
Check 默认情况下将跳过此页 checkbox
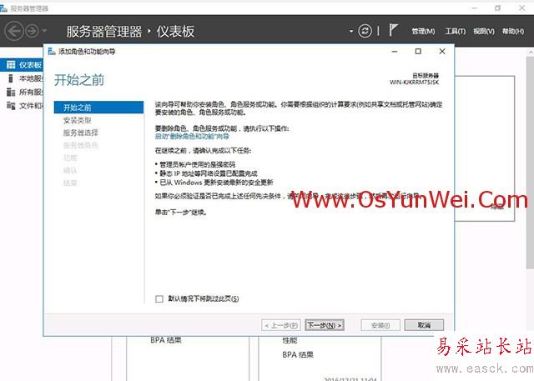(159, 298)
